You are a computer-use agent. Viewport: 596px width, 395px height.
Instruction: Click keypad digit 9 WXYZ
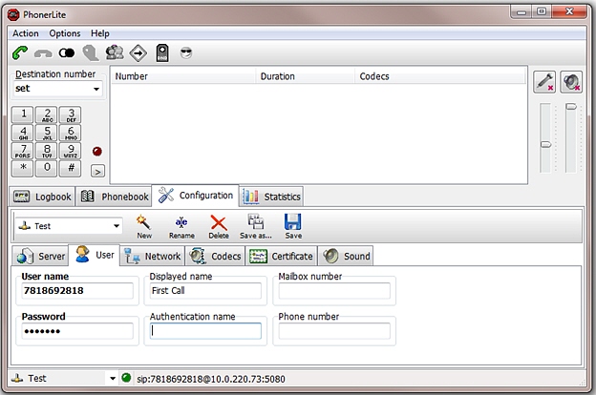click(x=71, y=151)
